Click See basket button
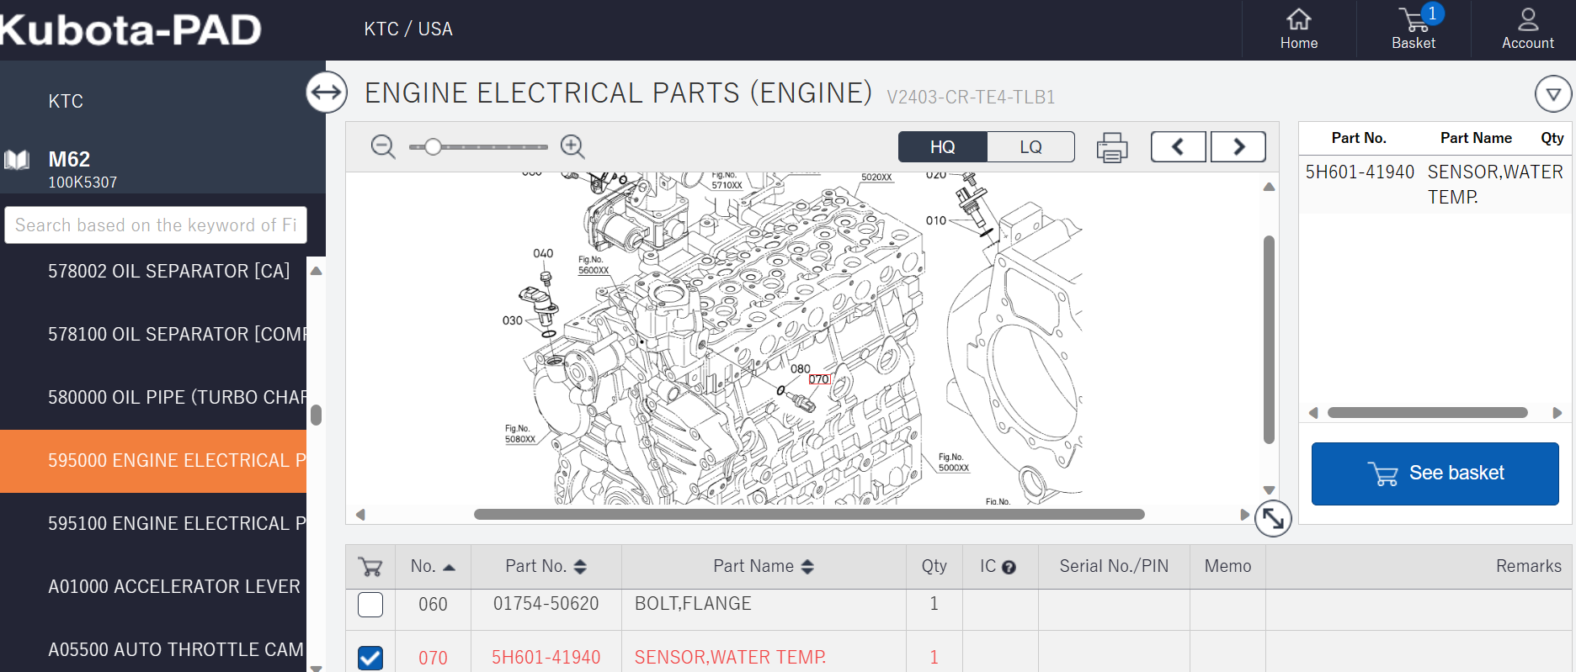The image size is (1576, 672). pos(1435,474)
